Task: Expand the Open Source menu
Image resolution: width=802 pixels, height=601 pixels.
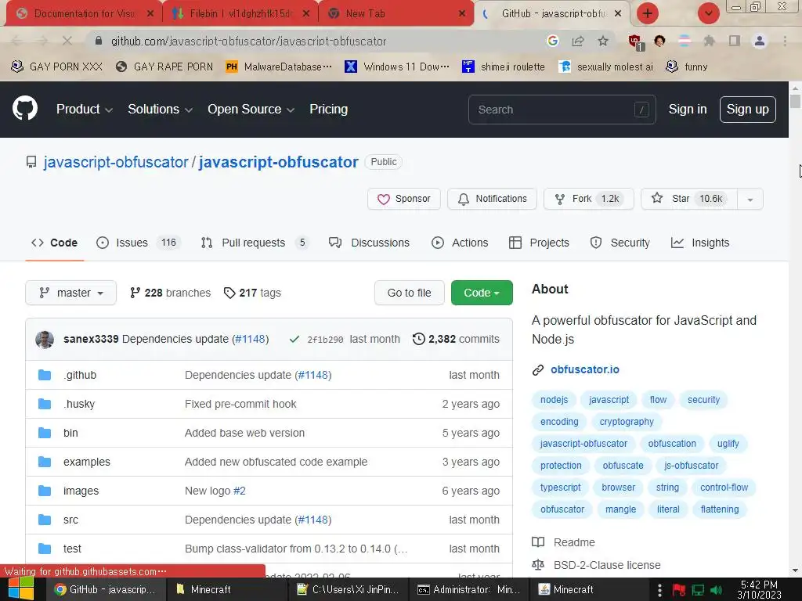Action: [x=251, y=110]
